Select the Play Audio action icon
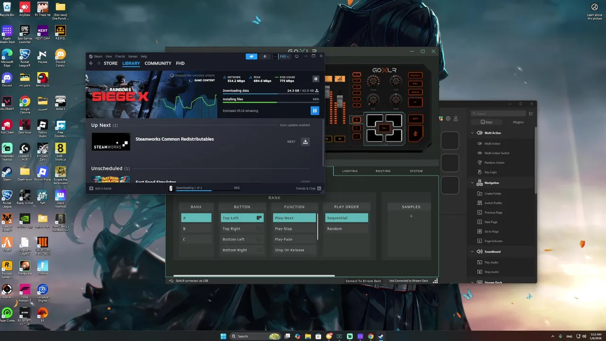 [x=480, y=262]
